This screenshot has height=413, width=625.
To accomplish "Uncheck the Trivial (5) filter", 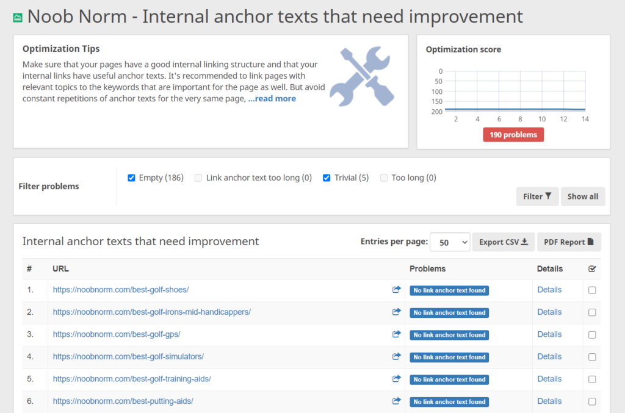I will click(x=327, y=178).
